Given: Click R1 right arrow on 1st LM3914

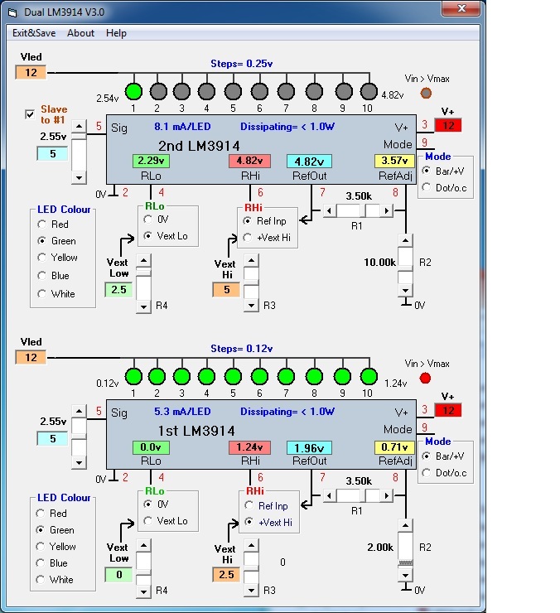Looking at the screenshot, I should pyautogui.click(x=386, y=495).
